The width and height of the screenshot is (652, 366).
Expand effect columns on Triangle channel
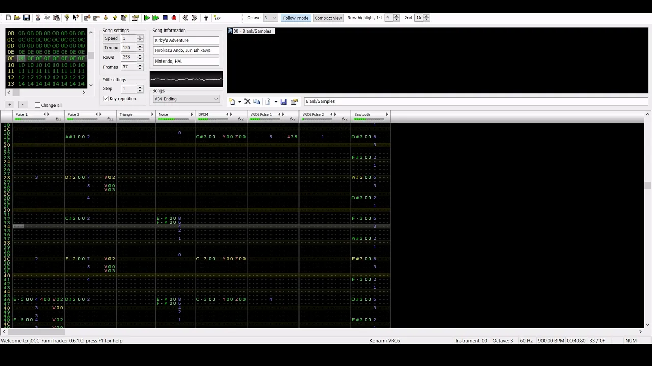[152, 114]
